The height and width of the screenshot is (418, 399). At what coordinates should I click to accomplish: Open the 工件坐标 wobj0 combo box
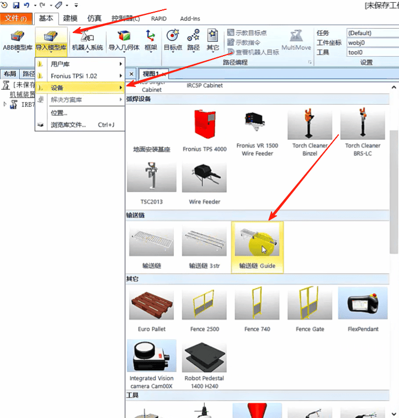coord(373,42)
